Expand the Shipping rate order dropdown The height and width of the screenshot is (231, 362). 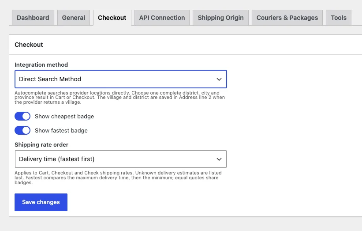click(120, 159)
